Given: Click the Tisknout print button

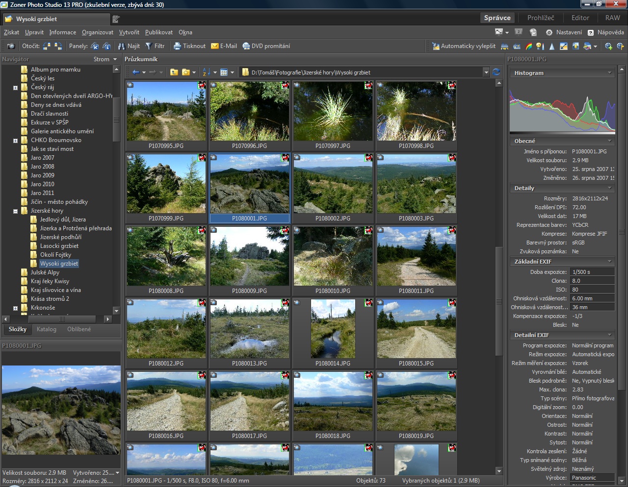Looking at the screenshot, I should click(x=189, y=46).
